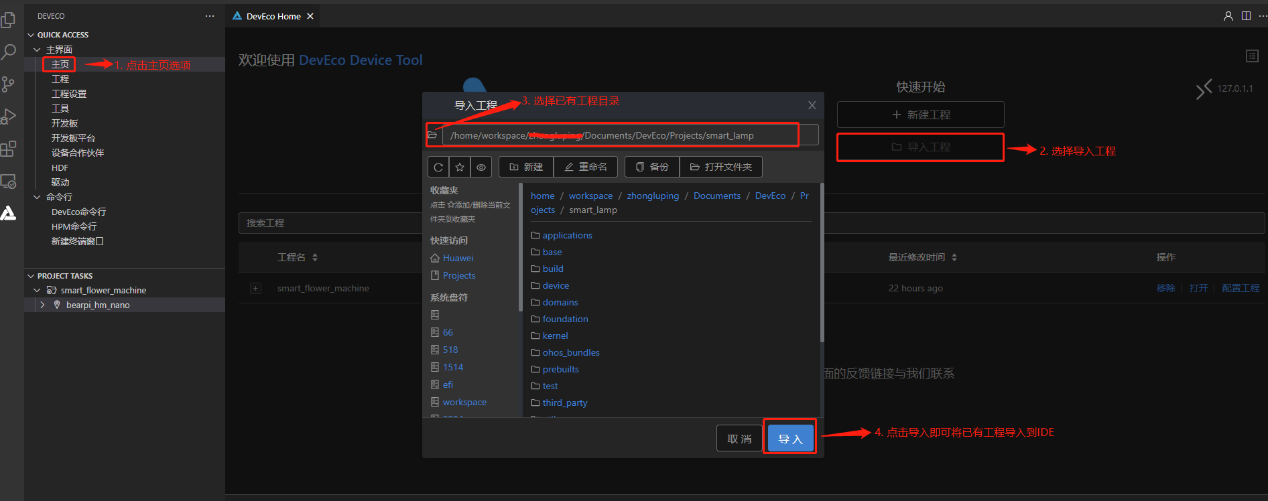Click the 重命名 button in dialog toolbar
Screen dimensions: 1268x501
(x=586, y=167)
